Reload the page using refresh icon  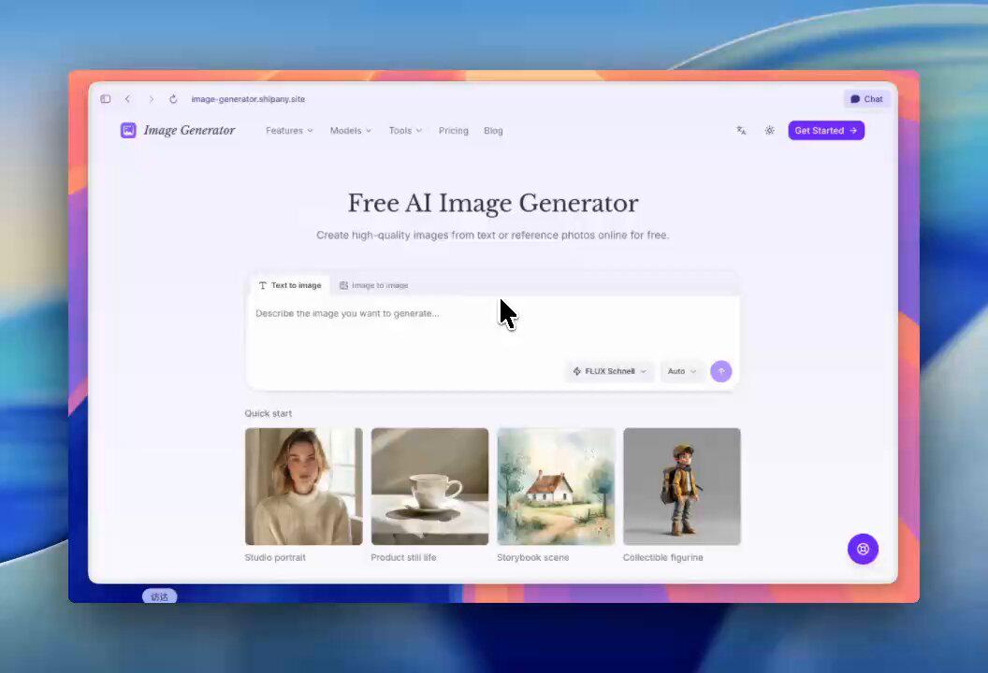click(173, 99)
